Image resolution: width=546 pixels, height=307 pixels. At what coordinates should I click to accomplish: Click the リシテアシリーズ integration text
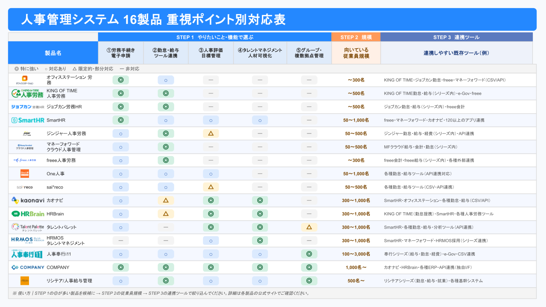coord(433,281)
